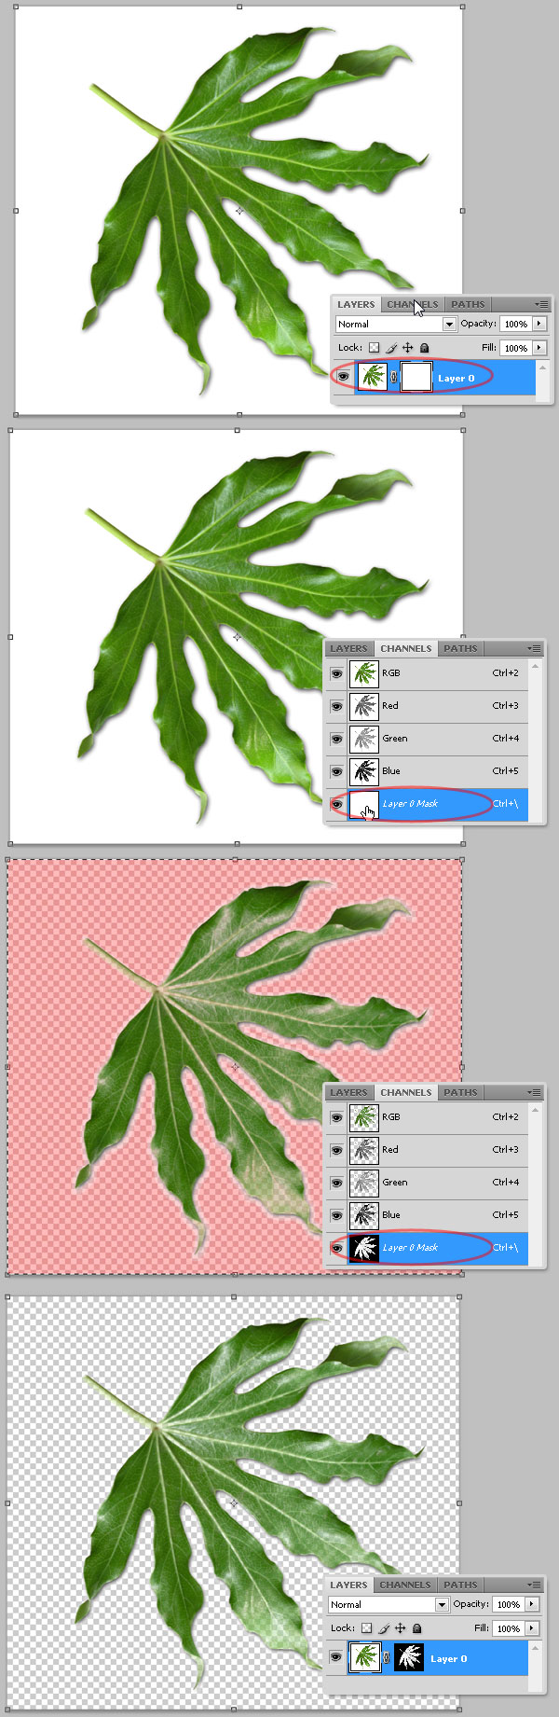Viewport: 559px width, 1717px height.
Task: Click Fill 100% field in bottom Layers panel
Action: click(509, 1628)
